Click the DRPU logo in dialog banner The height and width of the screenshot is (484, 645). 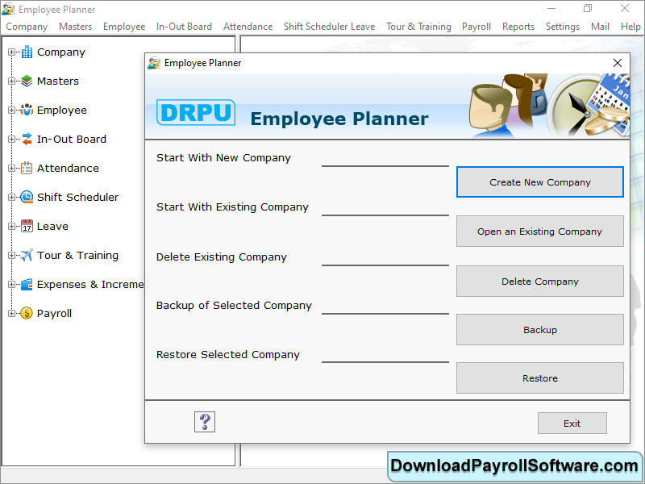pos(196,112)
